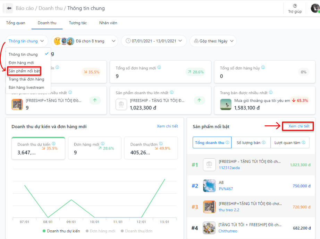This screenshot has width=320, height=239.
Task: Switch to the Nhân viên tab
Action: point(108,23)
